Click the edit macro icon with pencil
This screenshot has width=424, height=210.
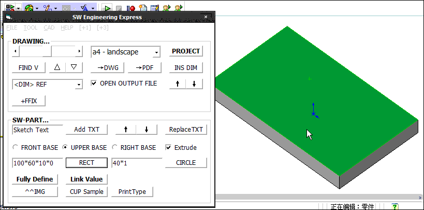coord(155,8)
